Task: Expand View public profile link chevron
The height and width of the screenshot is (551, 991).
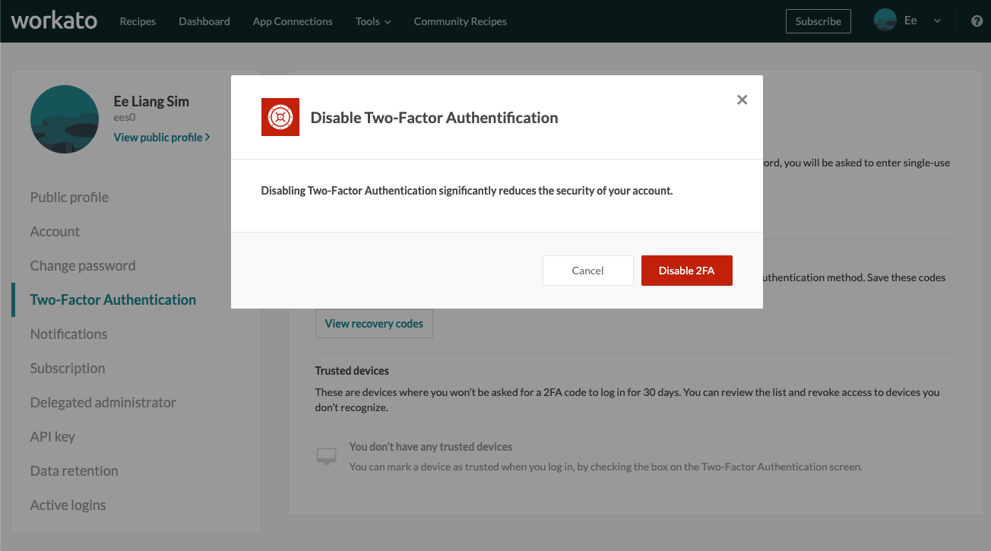Action: (206, 137)
